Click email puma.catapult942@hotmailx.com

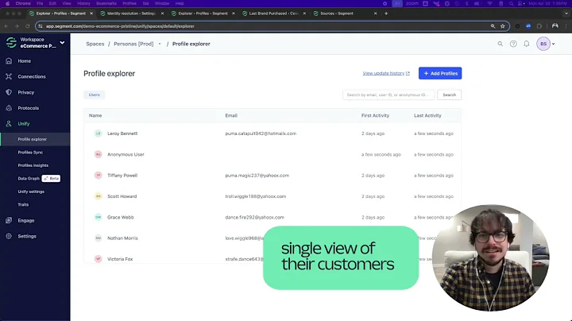point(261,133)
